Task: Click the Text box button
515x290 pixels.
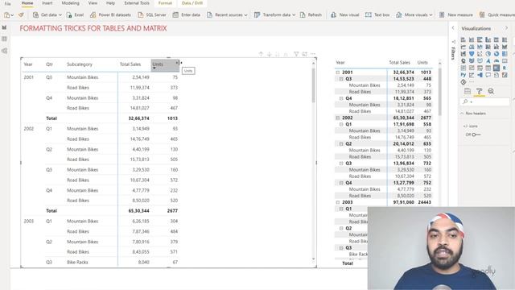Action: (x=377, y=14)
